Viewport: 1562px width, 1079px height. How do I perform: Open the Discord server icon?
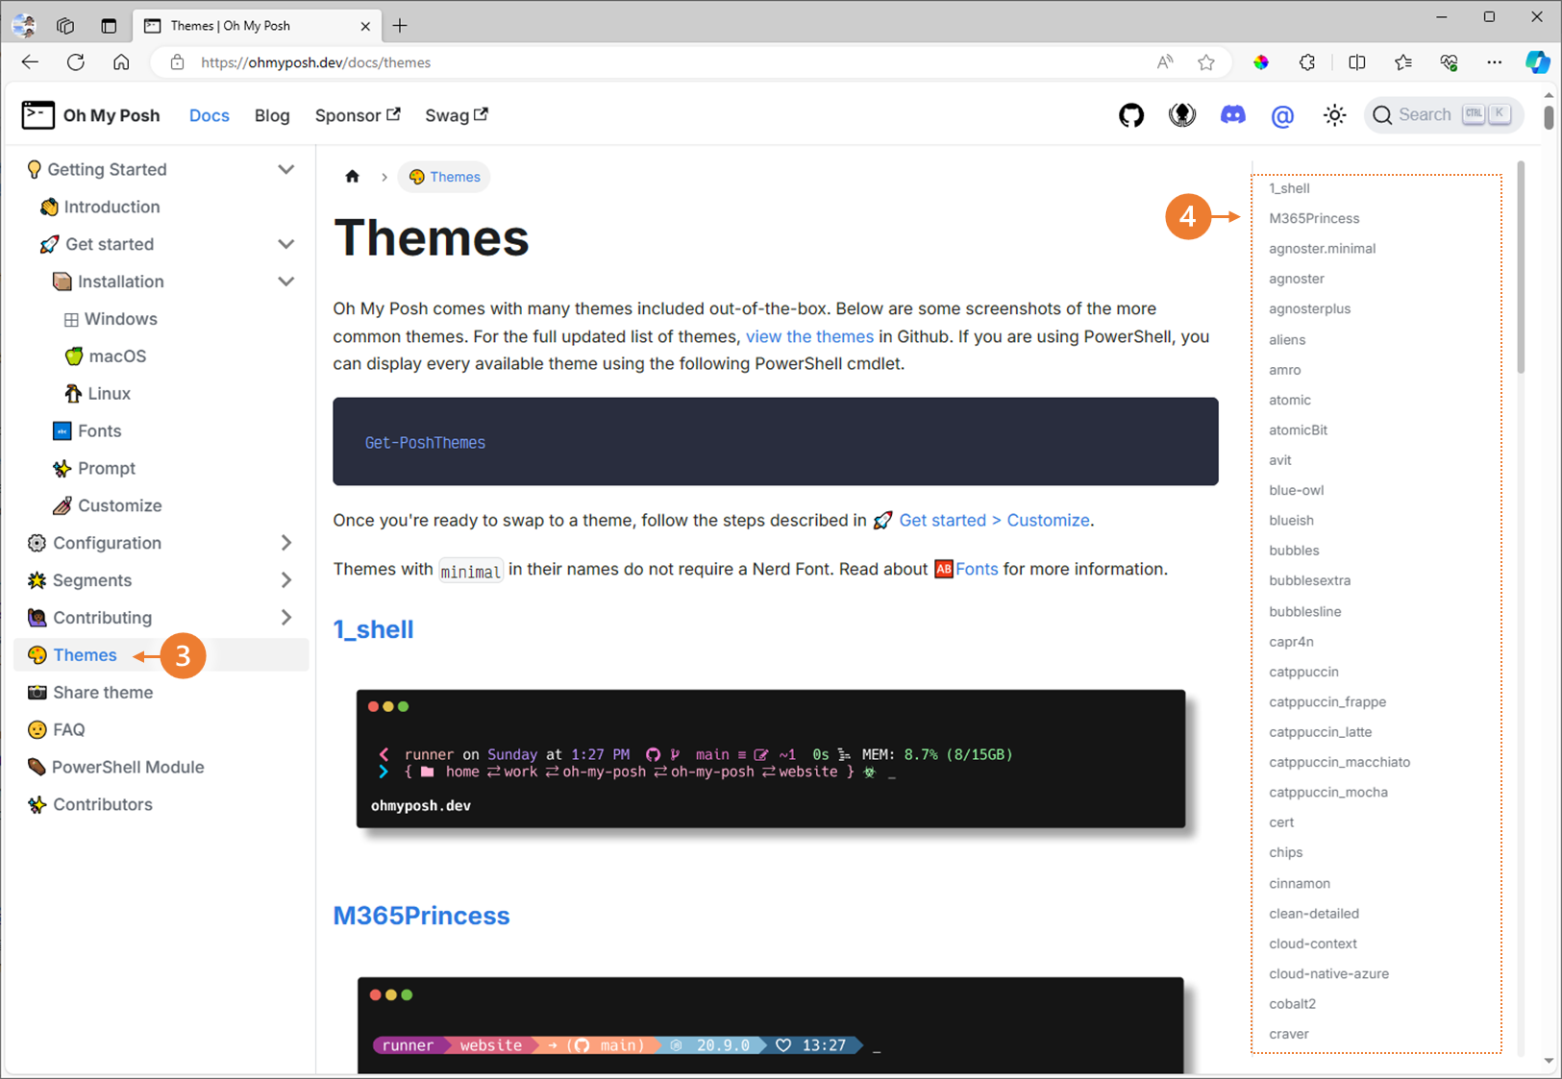[x=1232, y=115]
